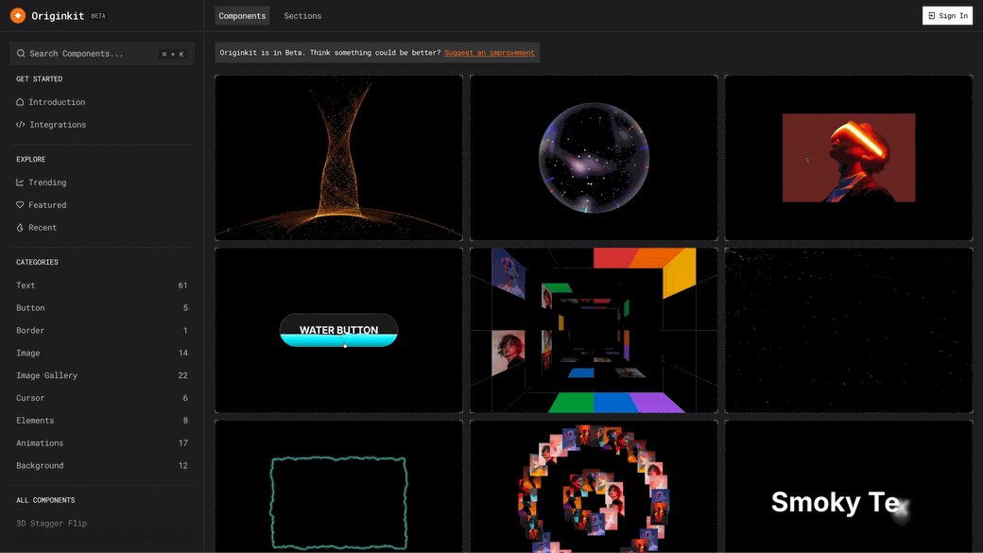Open the red neon visor image thumbnail
The width and height of the screenshot is (983, 553).
click(849, 158)
